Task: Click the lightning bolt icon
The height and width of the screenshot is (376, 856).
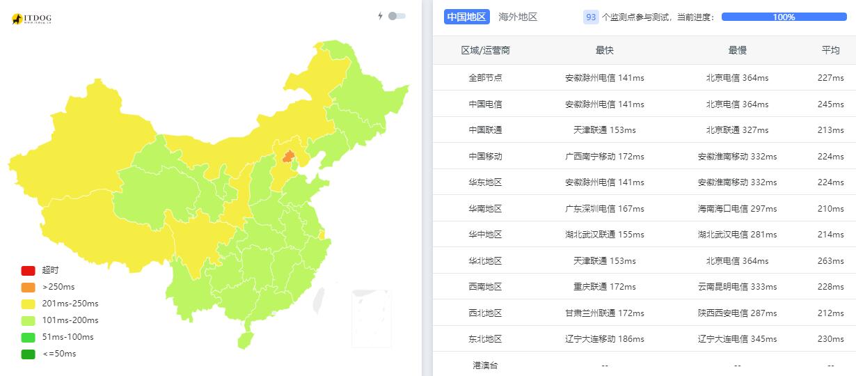Action: (380, 16)
